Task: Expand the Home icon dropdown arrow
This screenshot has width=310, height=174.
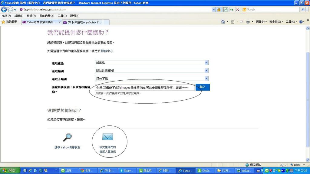Action: [x=227, y=22]
